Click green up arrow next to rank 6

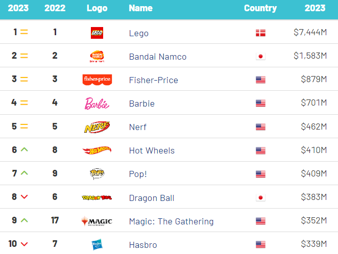[25, 149]
